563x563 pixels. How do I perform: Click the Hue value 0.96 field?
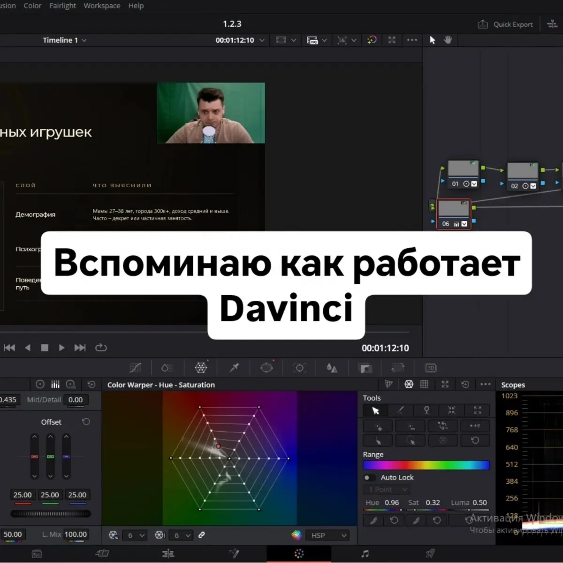pos(392,502)
